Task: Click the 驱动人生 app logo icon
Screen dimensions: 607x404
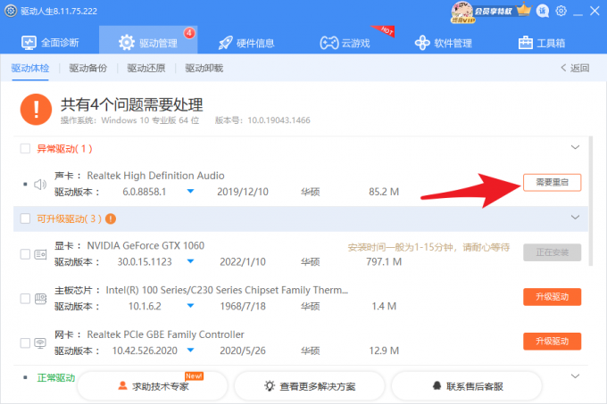Action: pos(11,11)
